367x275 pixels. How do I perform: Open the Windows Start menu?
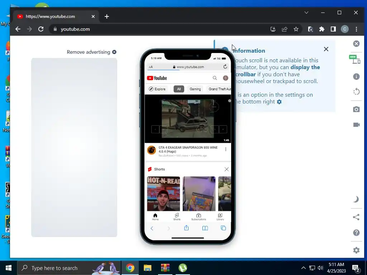click(x=9, y=268)
